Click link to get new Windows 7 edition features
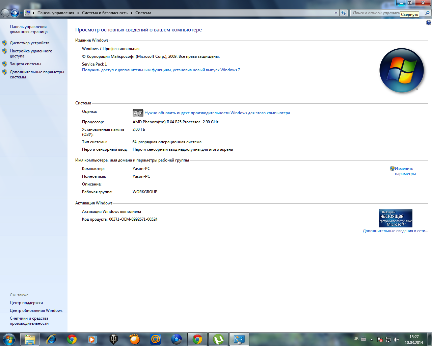The width and height of the screenshot is (432, 346). 161,70
